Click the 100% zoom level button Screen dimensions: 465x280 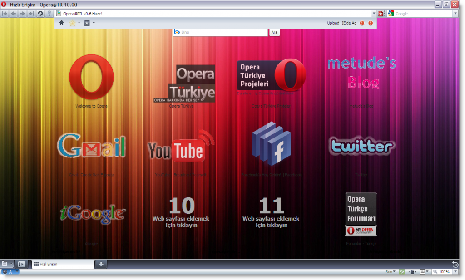[441, 272]
